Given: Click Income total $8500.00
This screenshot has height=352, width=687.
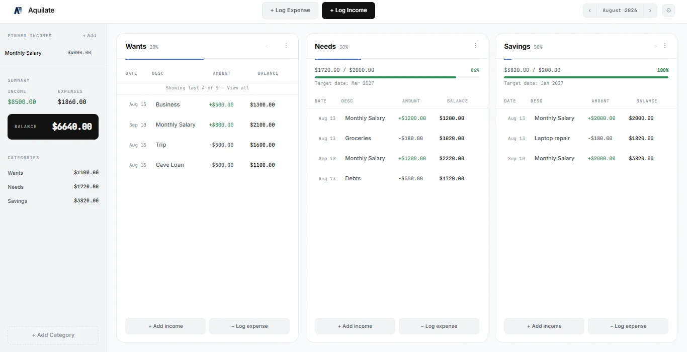Looking at the screenshot, I should point(22,102).
